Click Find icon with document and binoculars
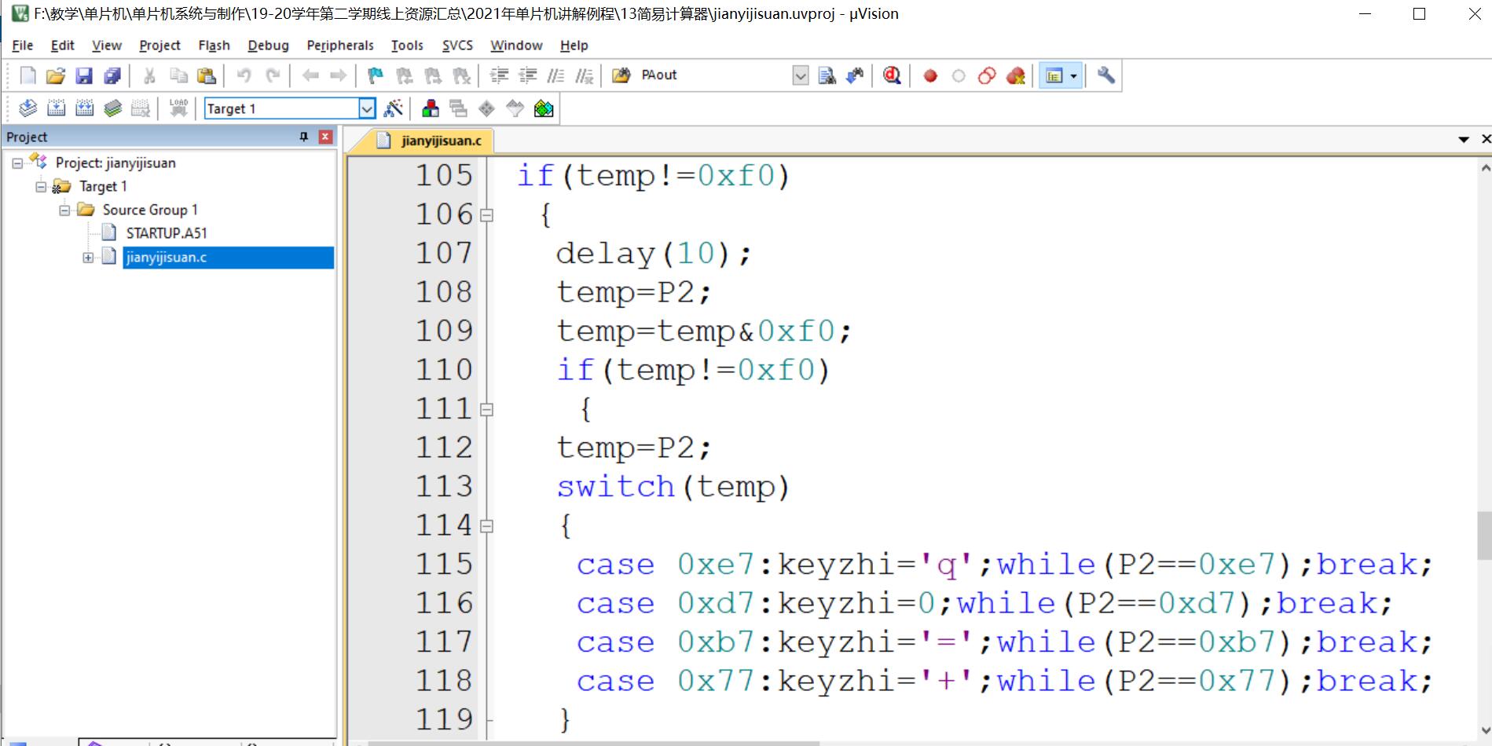This screenshot has width=1492, height=746. tap(827, 75)
